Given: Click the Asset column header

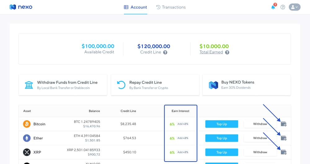Looking at the screenshot, I should (x=27, y=111).
